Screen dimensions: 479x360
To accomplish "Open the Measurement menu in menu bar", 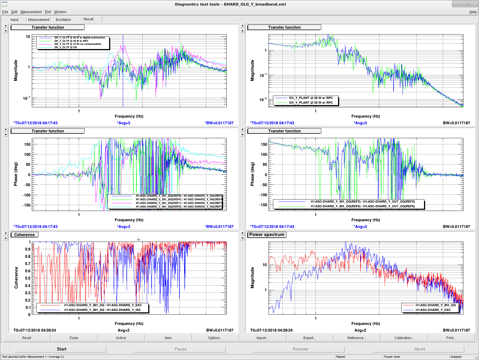I will 31,12.
